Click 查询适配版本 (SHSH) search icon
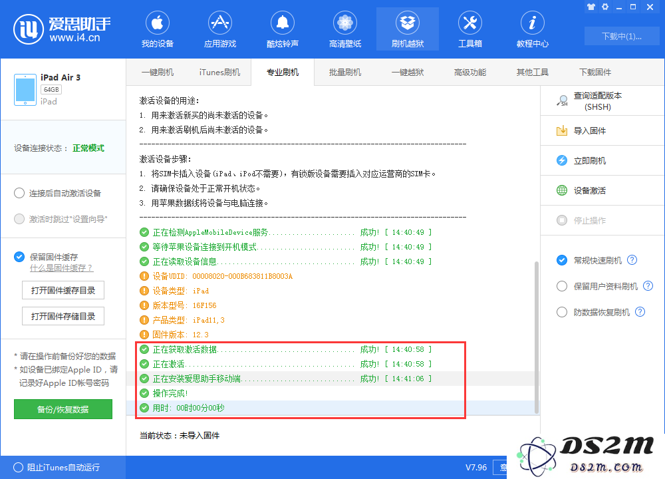The image size is (665, 479). point(562,101)
